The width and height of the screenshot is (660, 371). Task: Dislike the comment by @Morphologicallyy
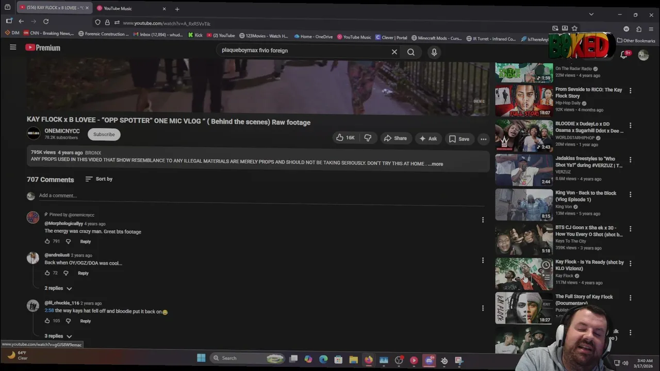pyautogui.click(x=68, y=241)
